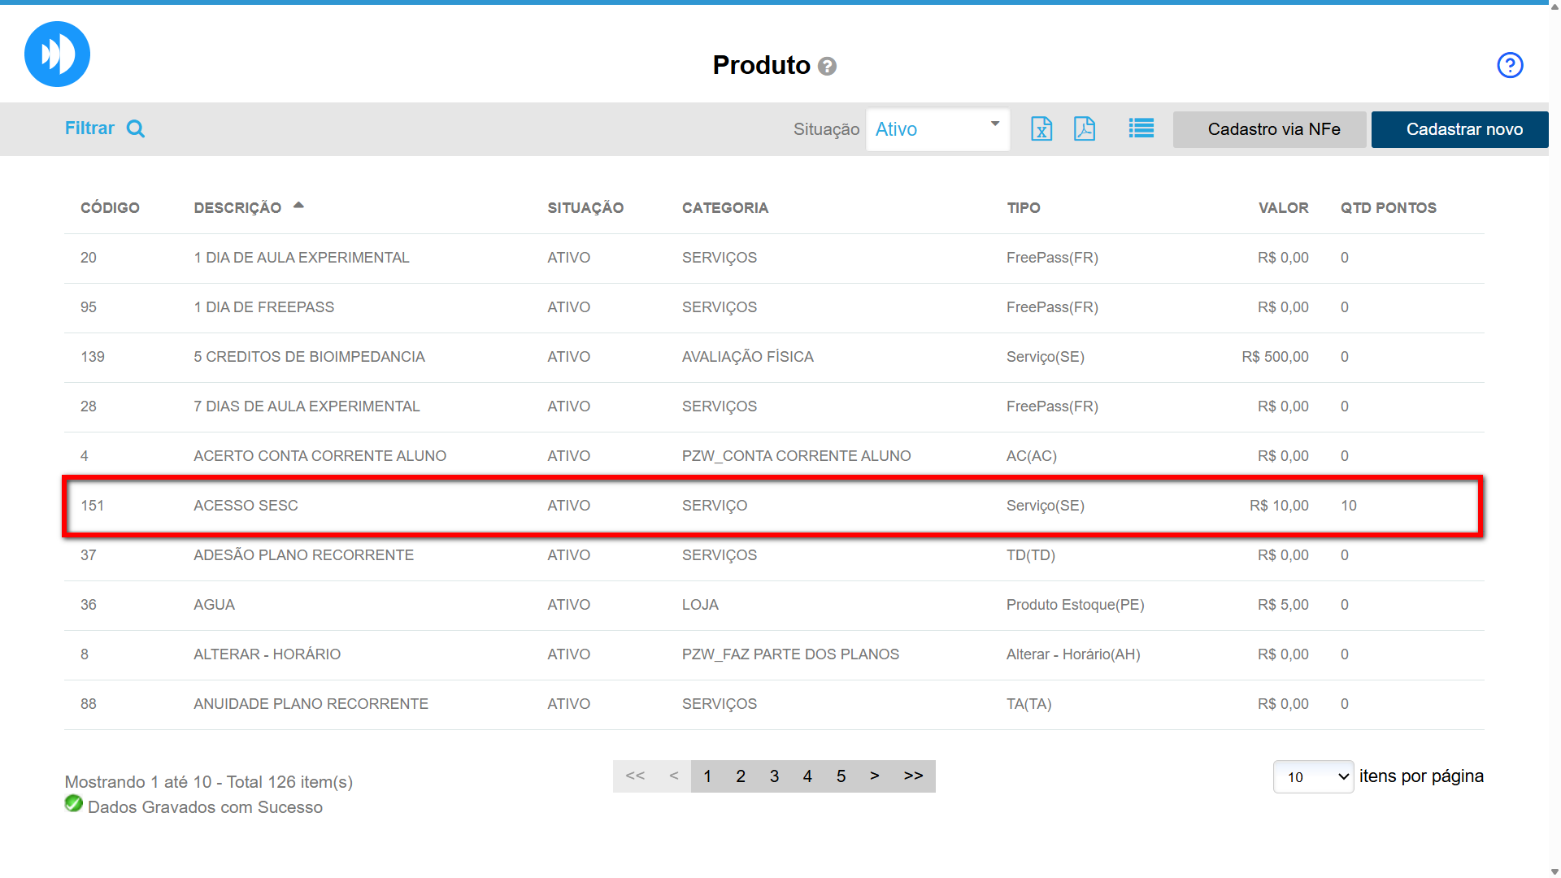Open the list view columns icon
The height and width of the screenshot is (878, 1561).
coord(1141,128)
